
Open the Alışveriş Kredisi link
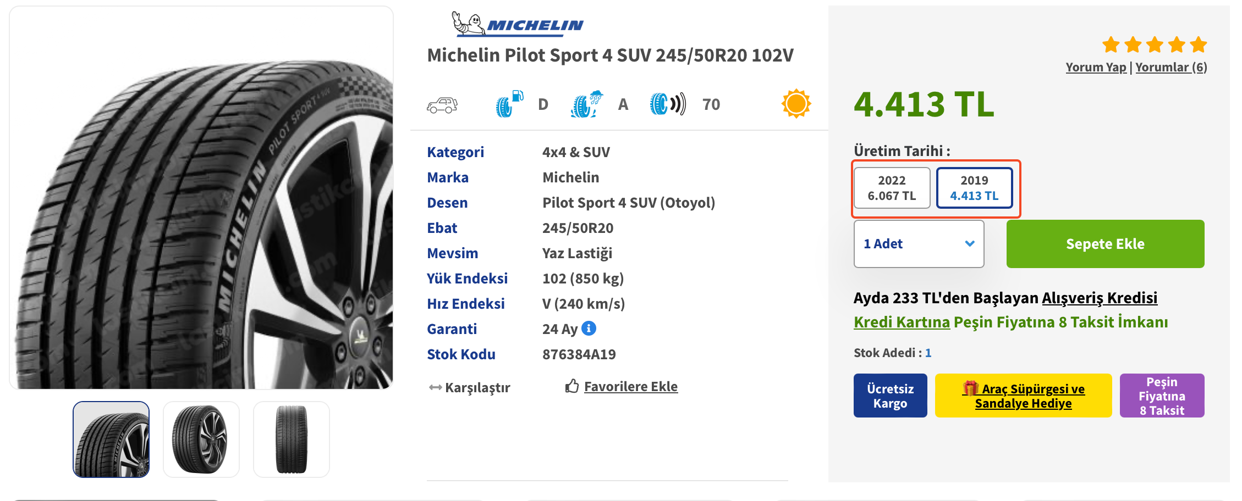[1100, 298]
